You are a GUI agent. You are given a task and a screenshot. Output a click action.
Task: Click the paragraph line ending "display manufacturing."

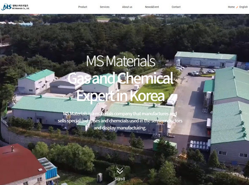(x=120, y=128)
